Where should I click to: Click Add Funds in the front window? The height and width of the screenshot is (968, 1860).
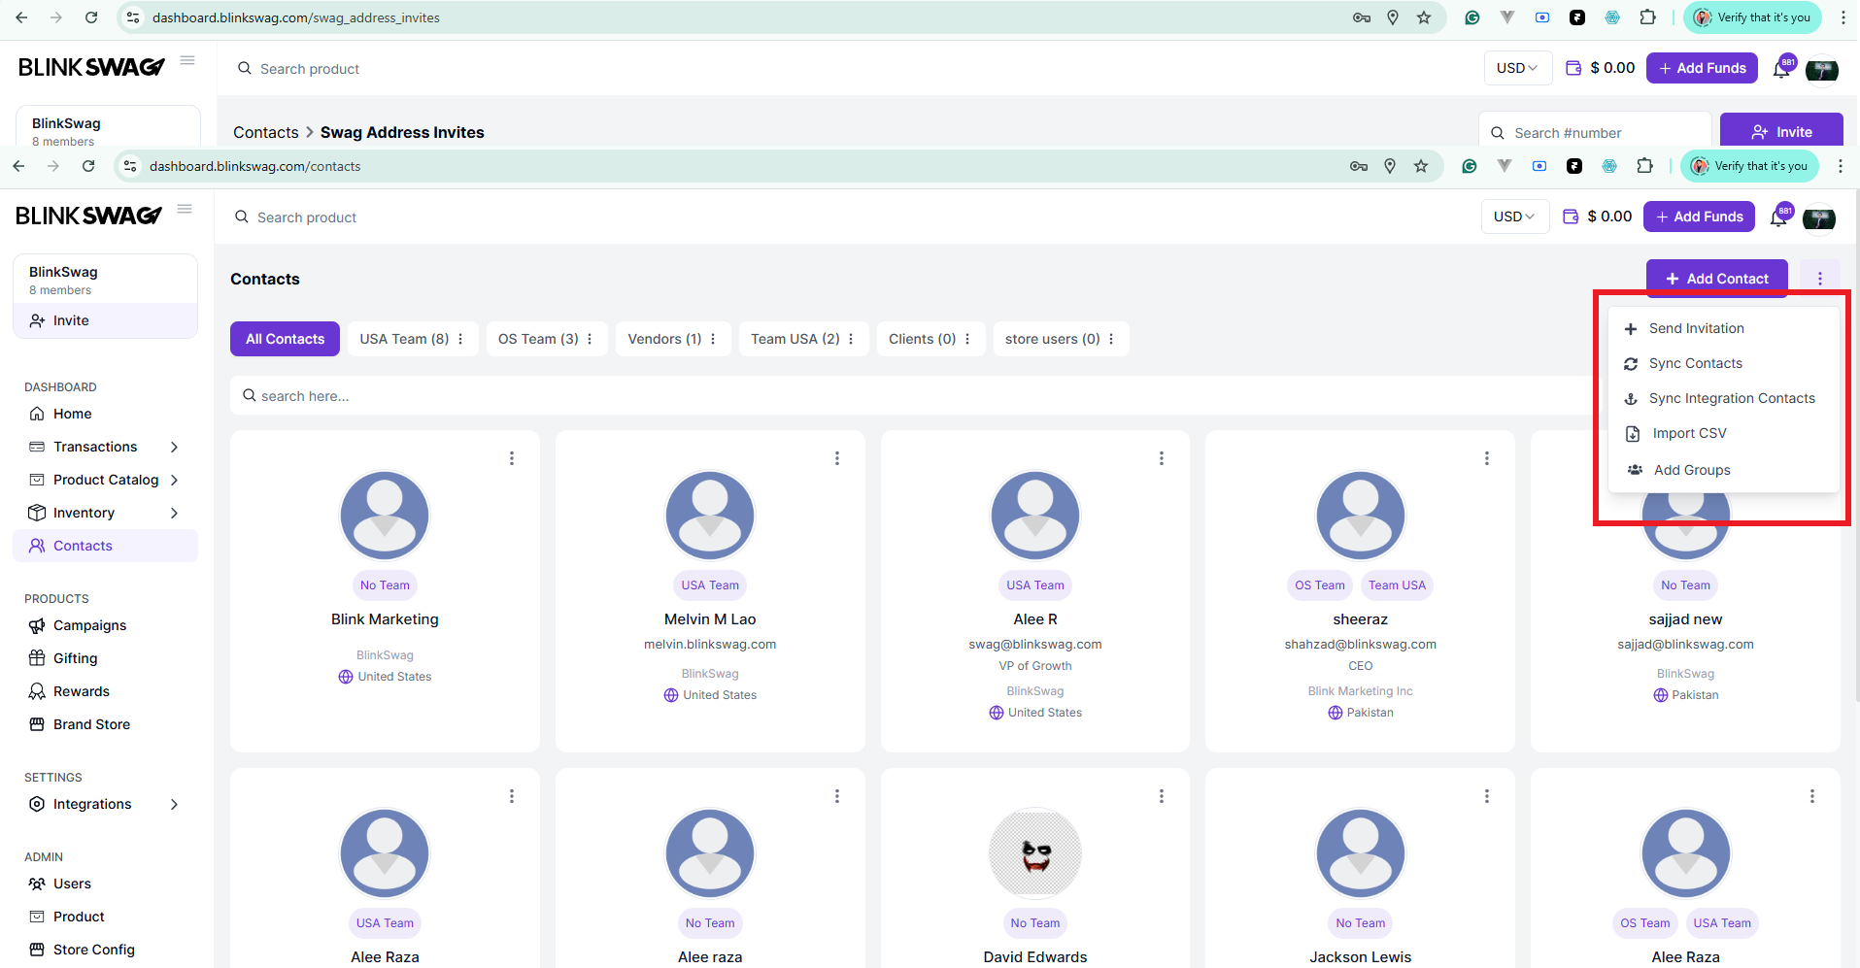[1700, 217]
